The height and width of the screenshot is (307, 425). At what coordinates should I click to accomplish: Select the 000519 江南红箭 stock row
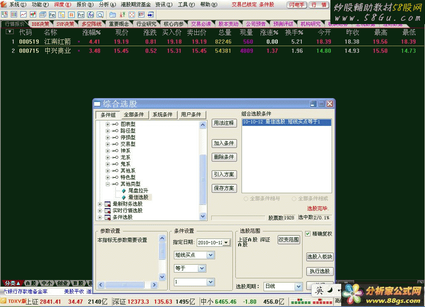(x=212, y=42)
